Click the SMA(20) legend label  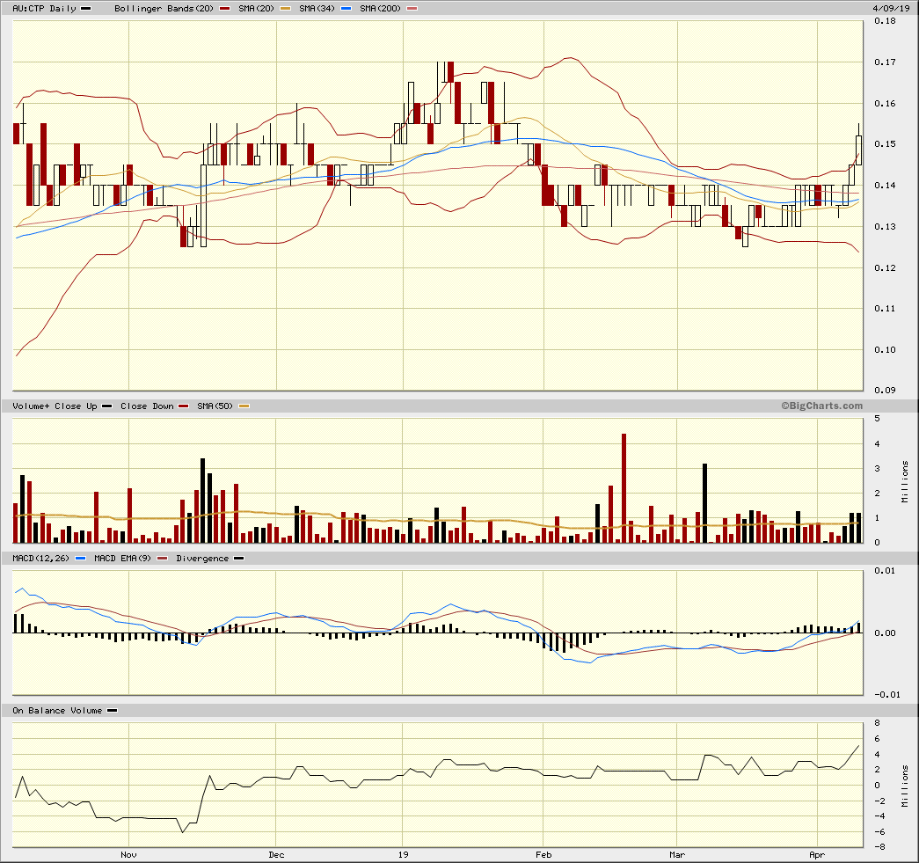coord(256,8)
